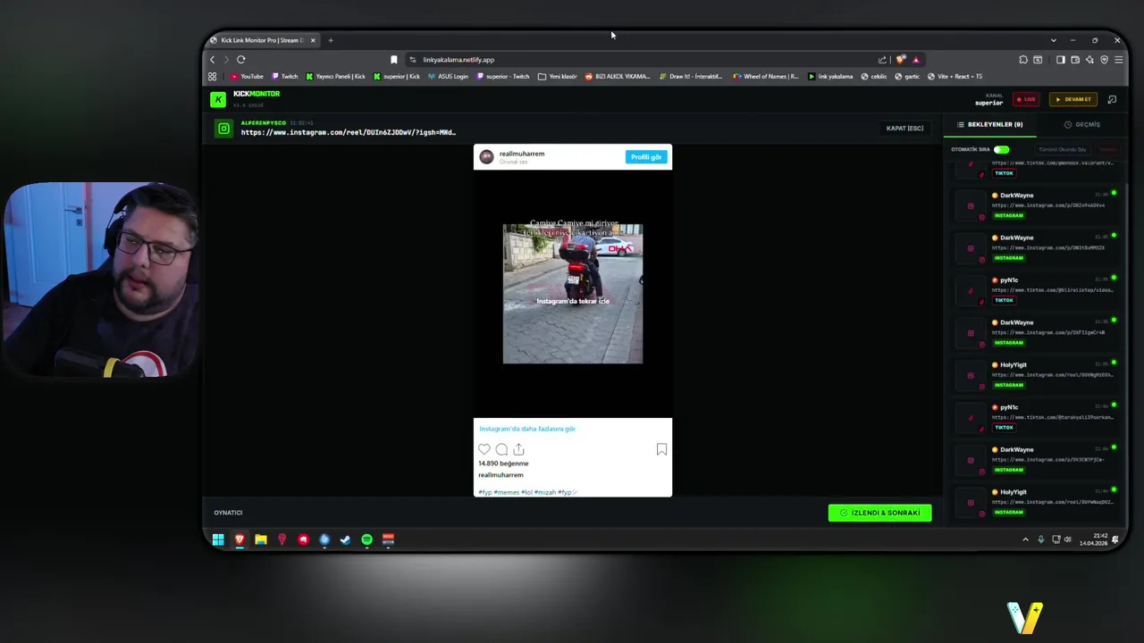Select the last HolyYigit Instagram reel item
Viewport: 1144px width, 643px height.
point(1037,502)
